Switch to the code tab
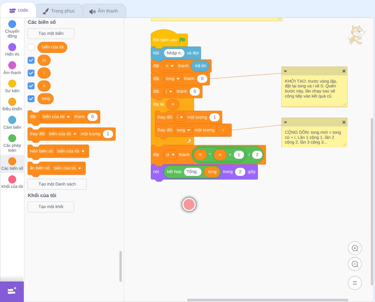This screenshot has height=302, width=375. tap(18, 10)
